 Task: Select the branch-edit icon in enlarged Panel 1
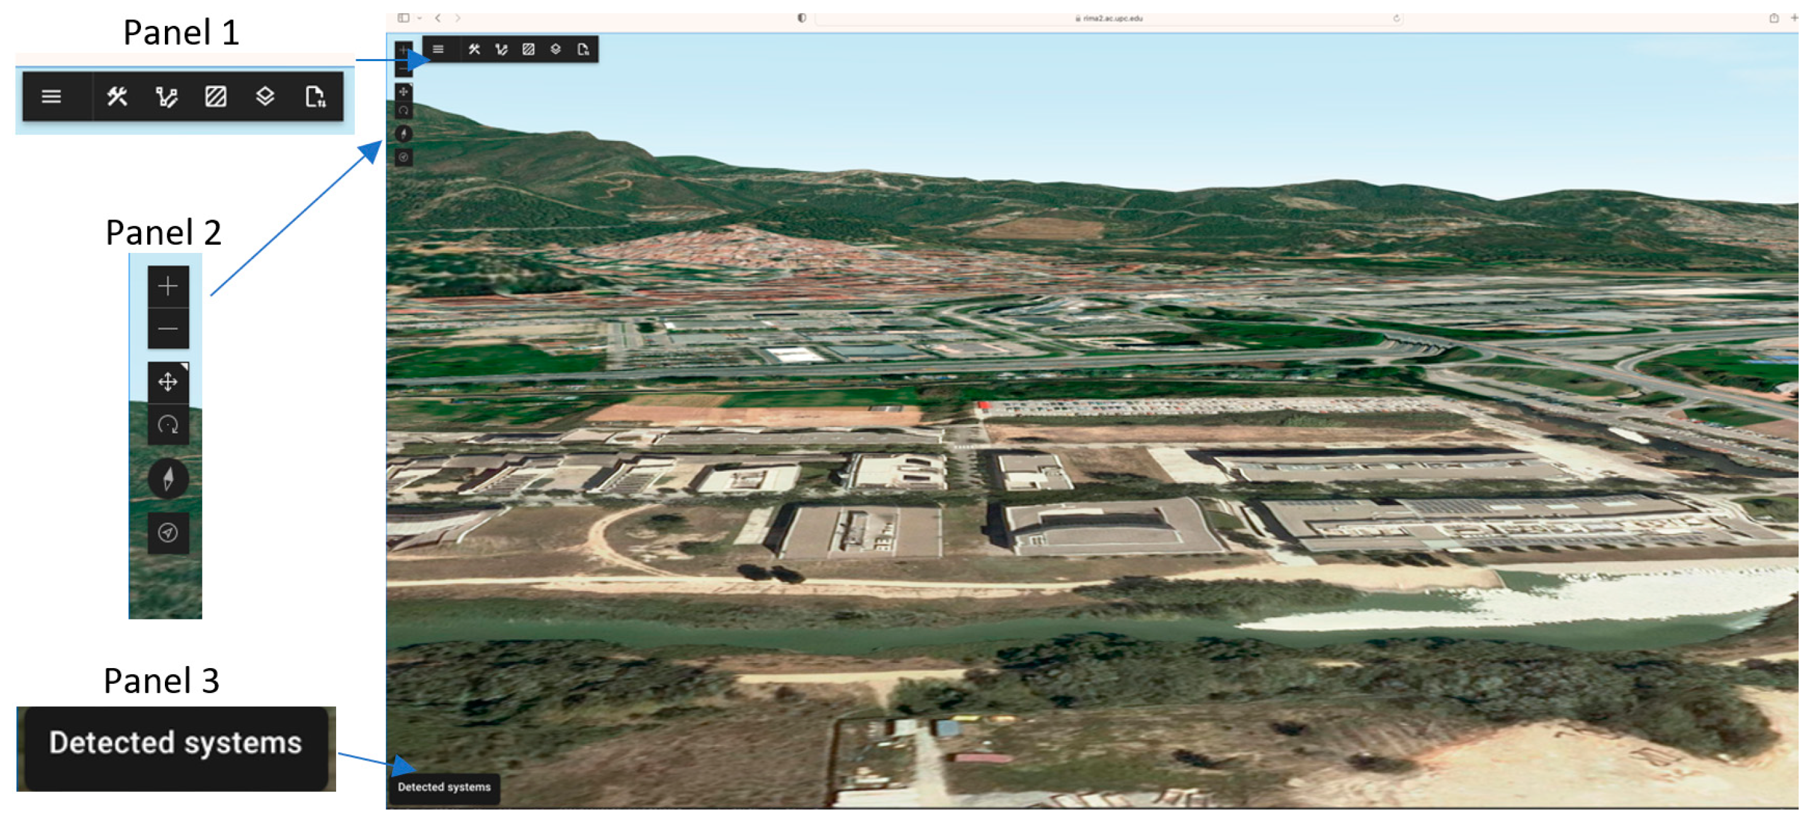pos(166,96)
